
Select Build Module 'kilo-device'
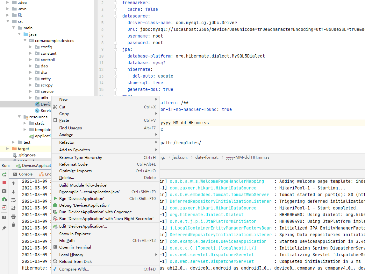[105, 185]
